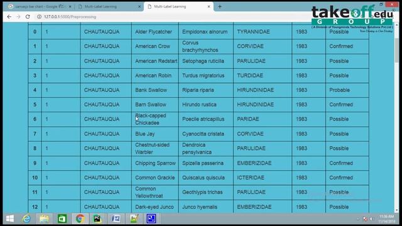Click the 'Cyanocitta cristata' scientific name
Screen dimensions: 402x226
click(x=203, y=134)
